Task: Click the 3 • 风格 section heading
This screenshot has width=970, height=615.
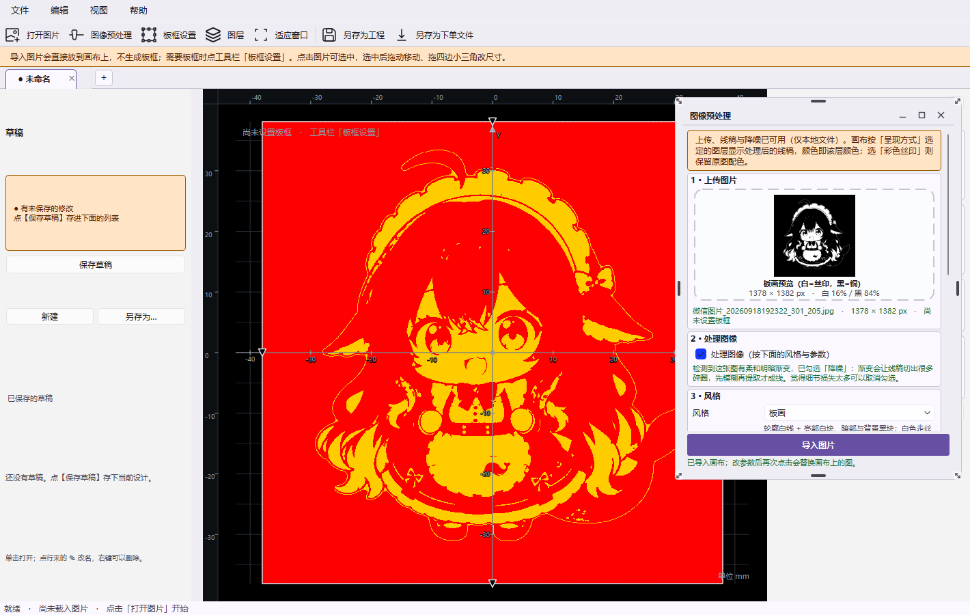Action: coord(706,396)
